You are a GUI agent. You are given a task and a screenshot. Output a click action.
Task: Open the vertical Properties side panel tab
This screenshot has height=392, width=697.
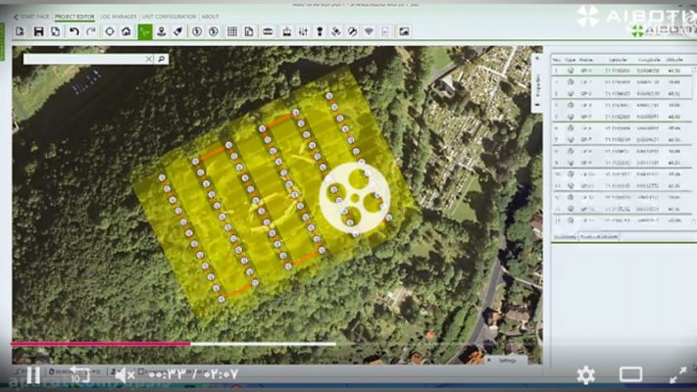click(537, 81)
